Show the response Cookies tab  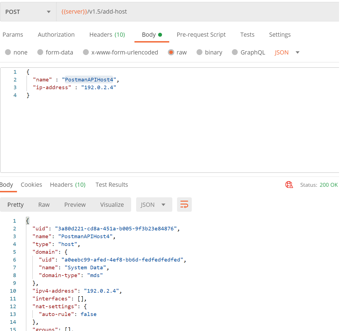[x=31, y=185]
